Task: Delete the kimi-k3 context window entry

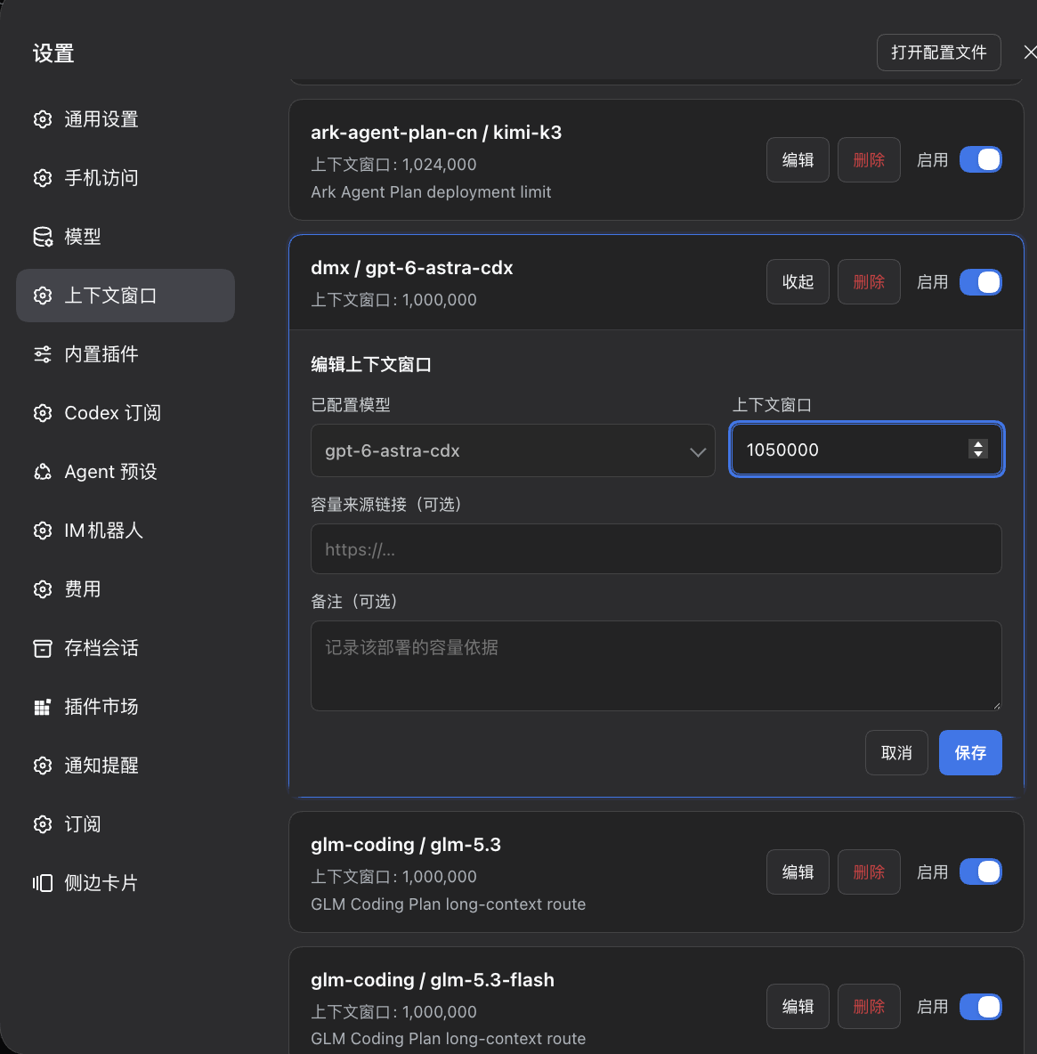Action: 868,160
